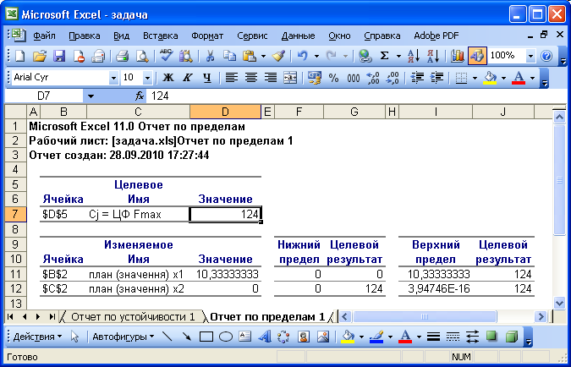Create a new workbook via toolbar icon
Image resolution: width=571 pixels, height=367 pixels.
tap(20, 56)
